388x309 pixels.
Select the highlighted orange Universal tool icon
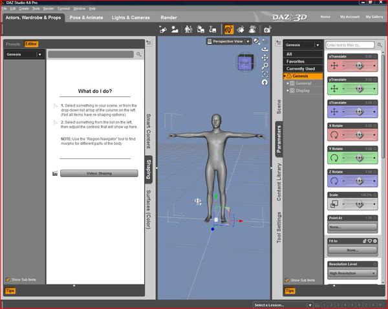pyautogui.click(x=228, y=30)
